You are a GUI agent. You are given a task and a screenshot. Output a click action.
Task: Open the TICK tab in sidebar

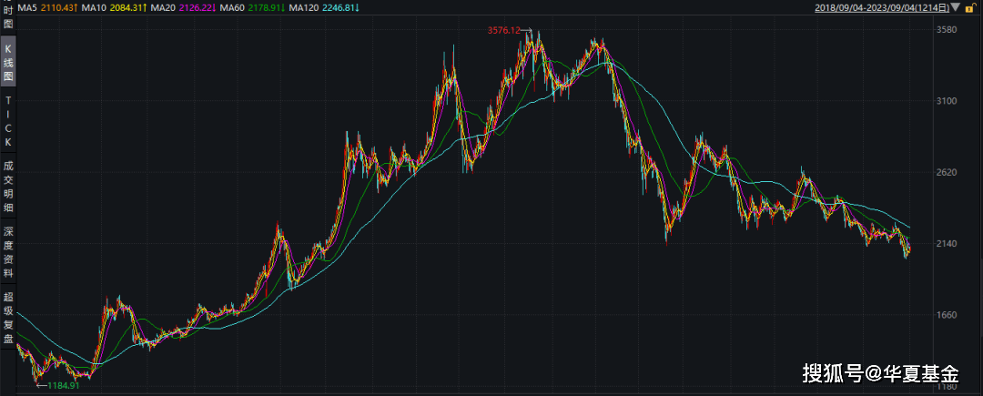(8, 121)
